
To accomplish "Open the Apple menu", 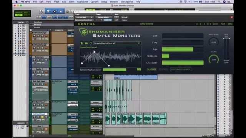I will pos(17,2).
